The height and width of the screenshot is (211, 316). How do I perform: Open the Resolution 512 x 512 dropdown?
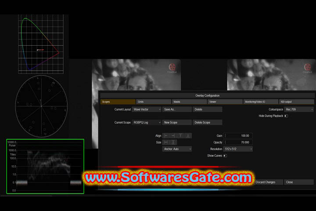(238, 149)
